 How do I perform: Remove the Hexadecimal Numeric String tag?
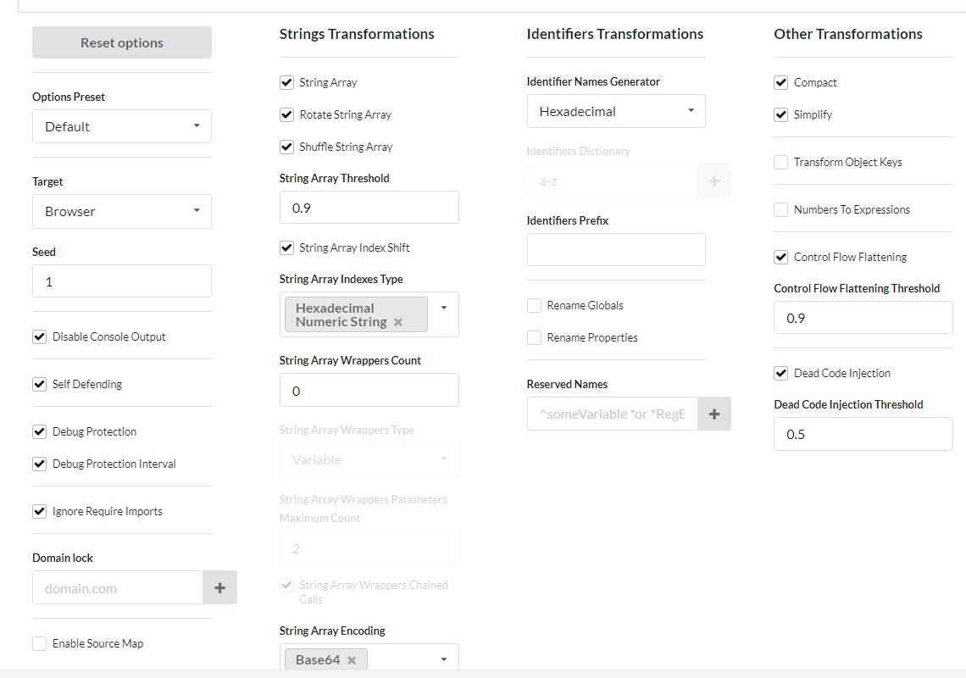398,322
